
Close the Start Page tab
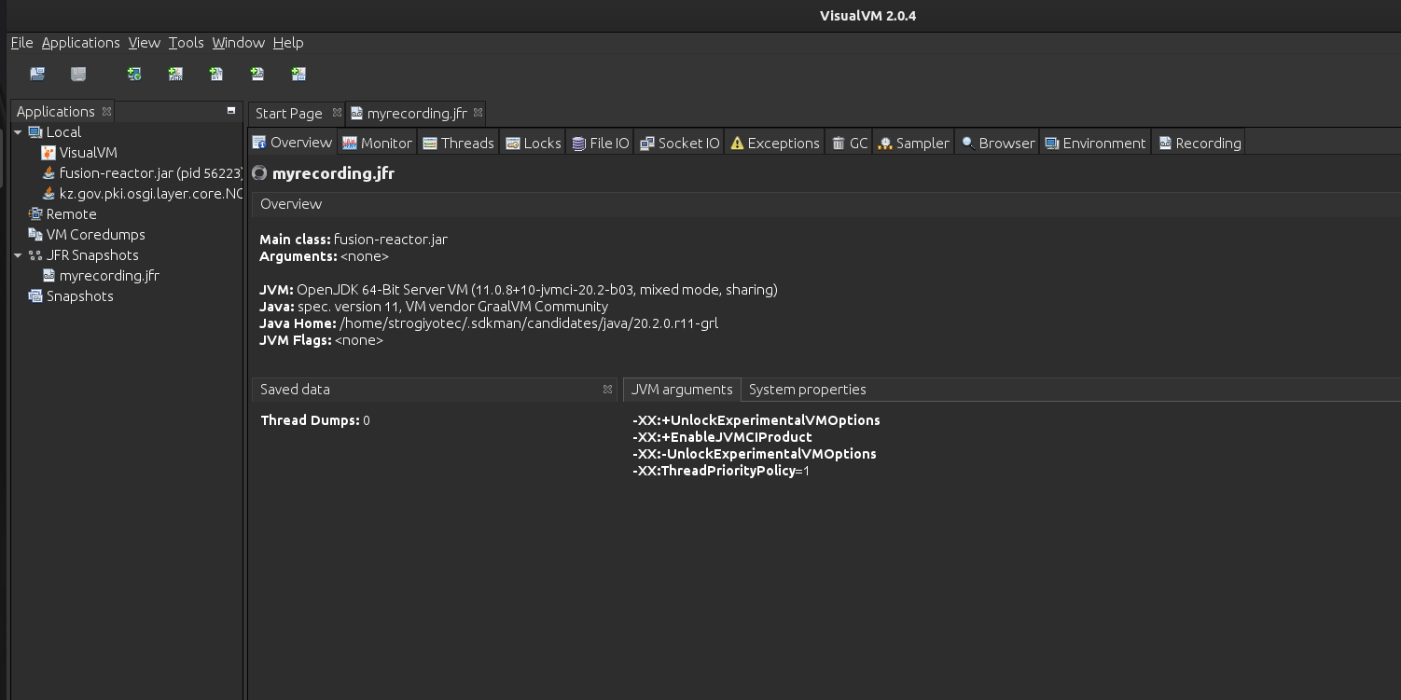pos(337,113)
